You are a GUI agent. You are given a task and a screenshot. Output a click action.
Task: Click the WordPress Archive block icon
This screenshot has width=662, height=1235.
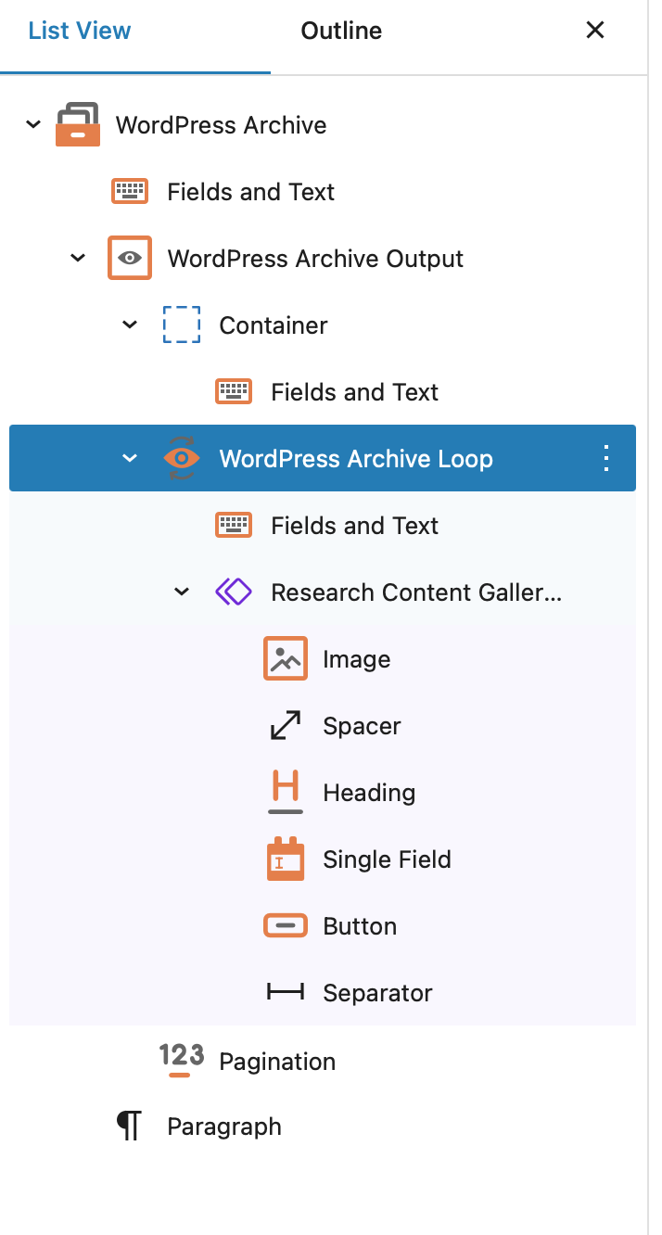coord(78,125)
